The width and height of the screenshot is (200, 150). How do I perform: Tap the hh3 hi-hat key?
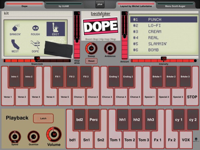[151, 120]
